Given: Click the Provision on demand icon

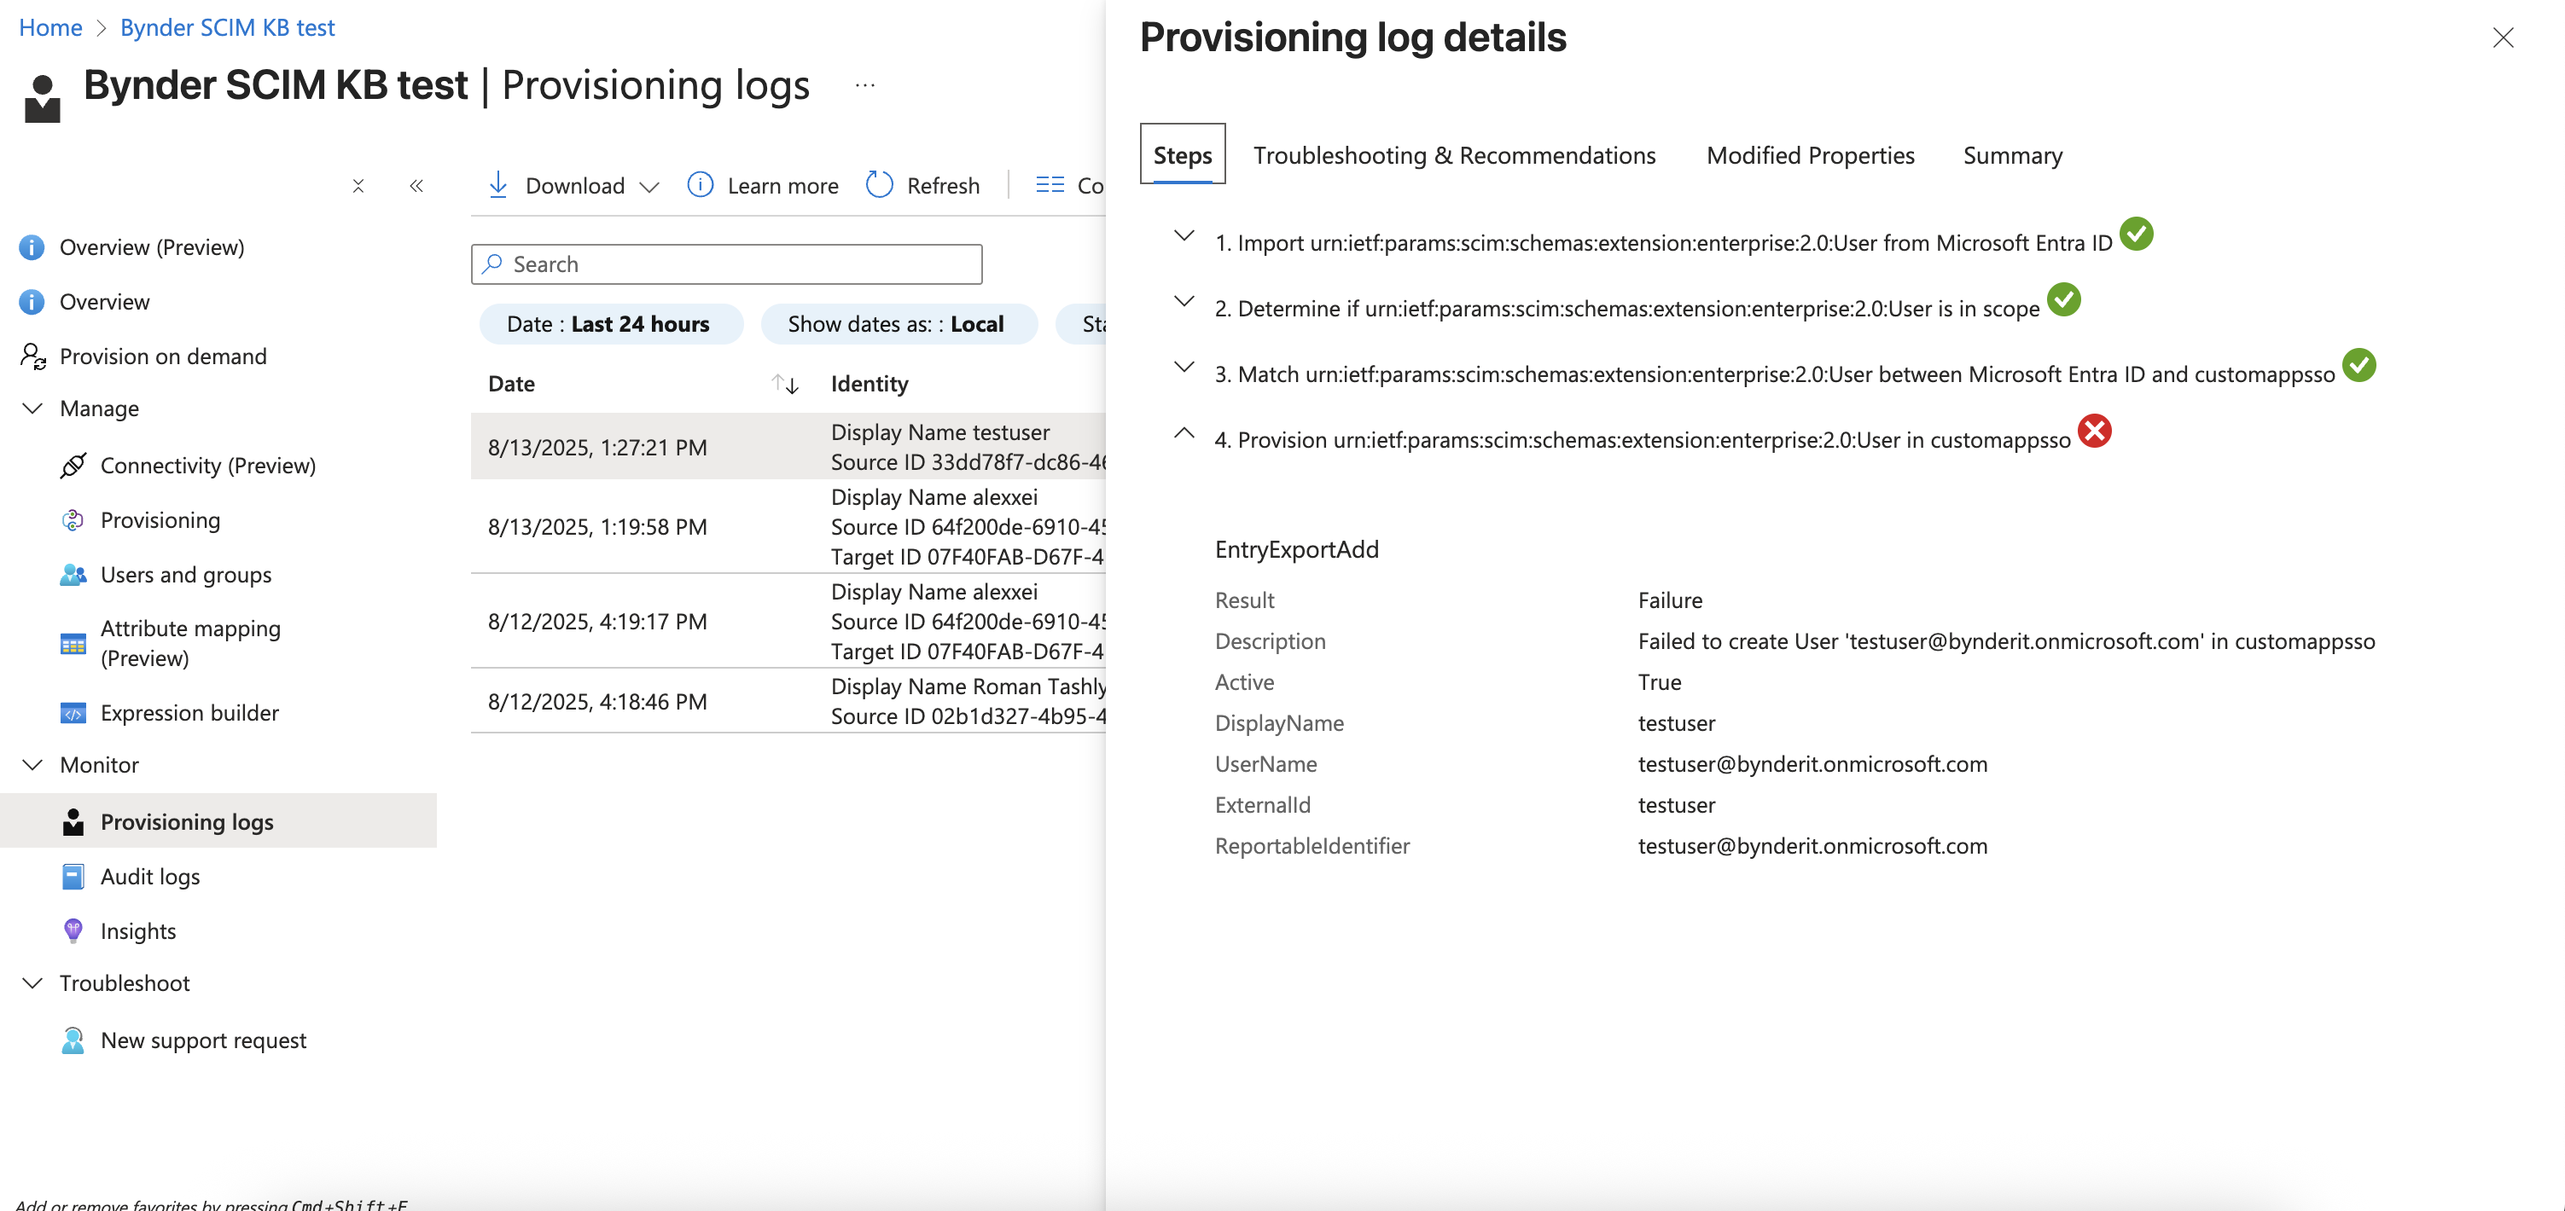Looking at the screenshot, I should [x=33, y=356].
